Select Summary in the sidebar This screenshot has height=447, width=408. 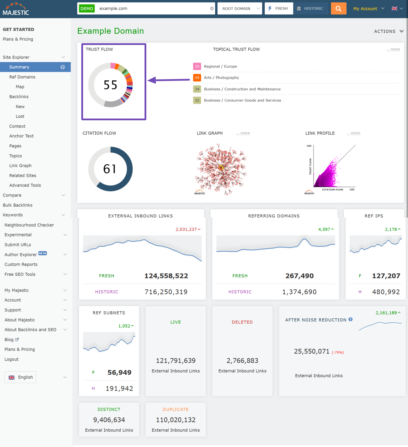35,67
